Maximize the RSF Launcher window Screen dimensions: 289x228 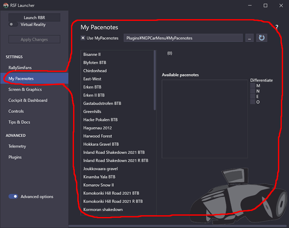265,6
